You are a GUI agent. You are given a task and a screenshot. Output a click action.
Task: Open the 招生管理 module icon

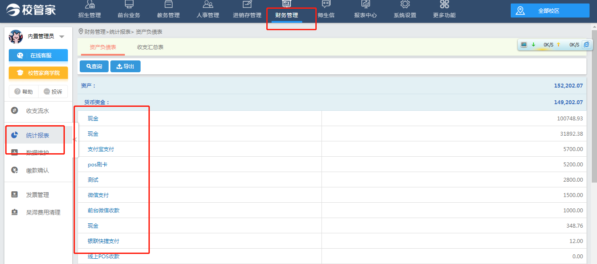click(90, 4)
